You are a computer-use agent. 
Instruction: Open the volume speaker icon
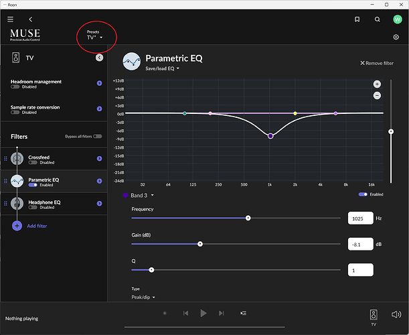point(396,314)
